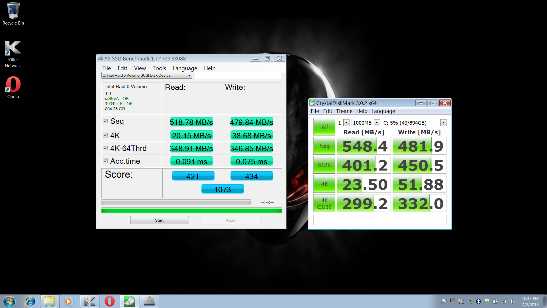Uncheck the 4K test checkbox
This screenshot has width=547, height=308.
point(105,135)
